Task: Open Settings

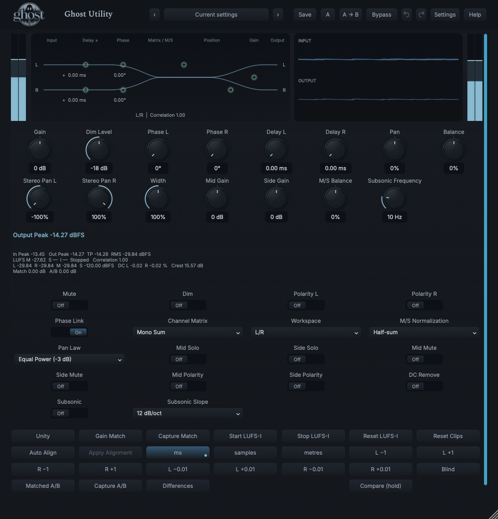Action: pyautogui.click(x=445, y=15)
